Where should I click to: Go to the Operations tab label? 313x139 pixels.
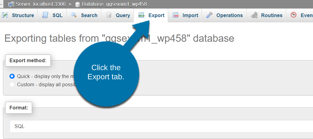coord(229,15)
